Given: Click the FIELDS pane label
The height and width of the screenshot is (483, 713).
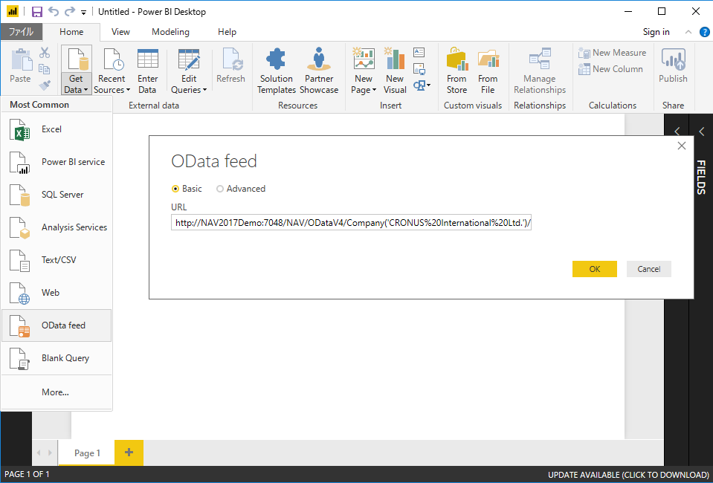Looking at the screenshot, I should [701, 177].
